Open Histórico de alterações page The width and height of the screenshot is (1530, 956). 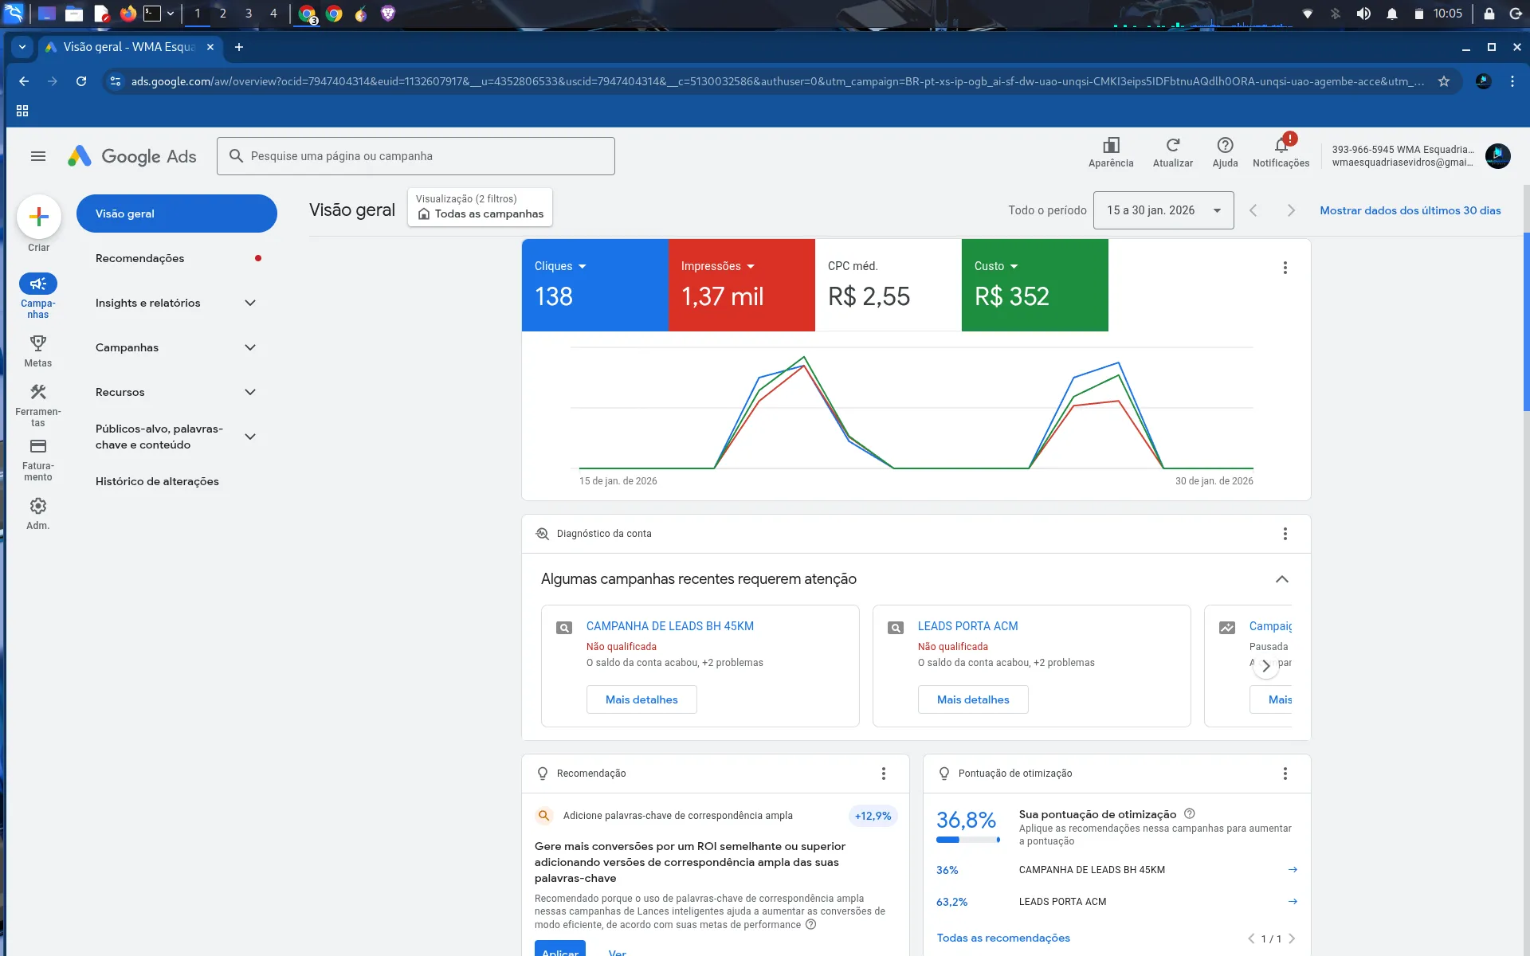pos(157,481)
